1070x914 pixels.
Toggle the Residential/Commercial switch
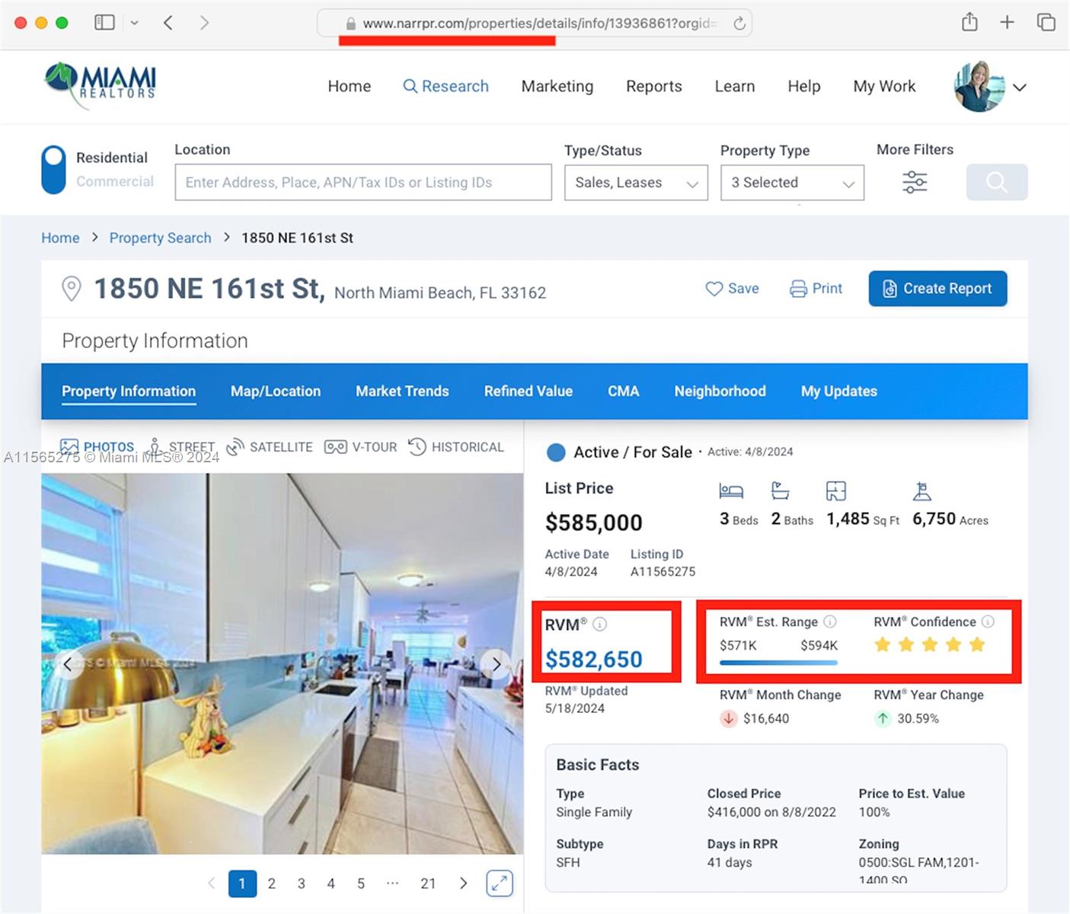[x=53, y=170]
